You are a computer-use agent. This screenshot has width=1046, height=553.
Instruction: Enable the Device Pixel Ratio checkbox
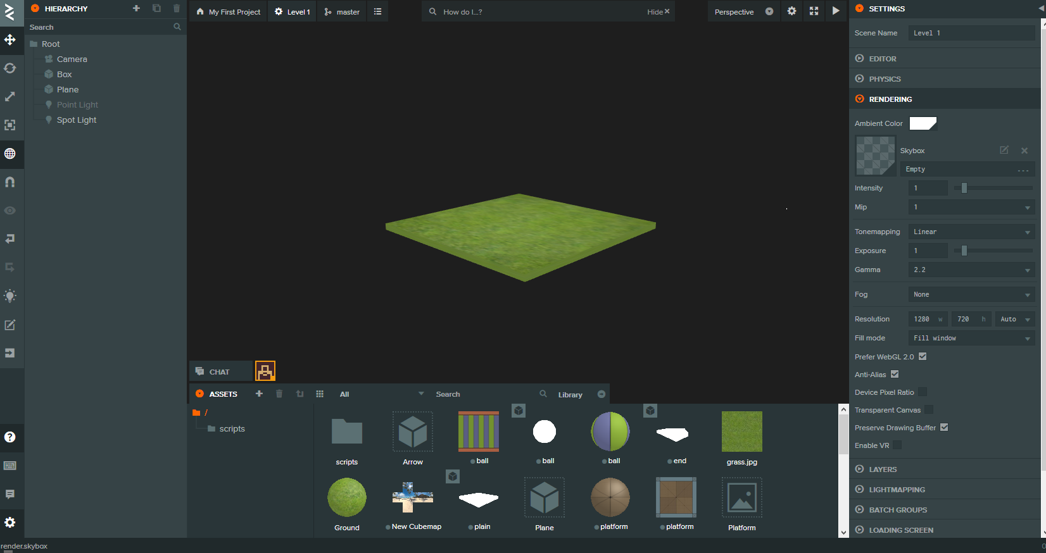923,392
